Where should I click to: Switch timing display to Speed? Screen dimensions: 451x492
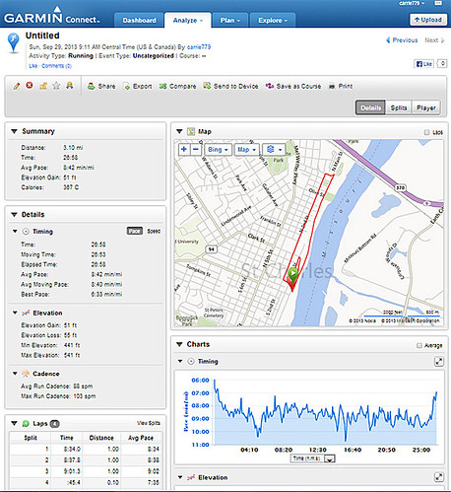[x=154, y=231]
